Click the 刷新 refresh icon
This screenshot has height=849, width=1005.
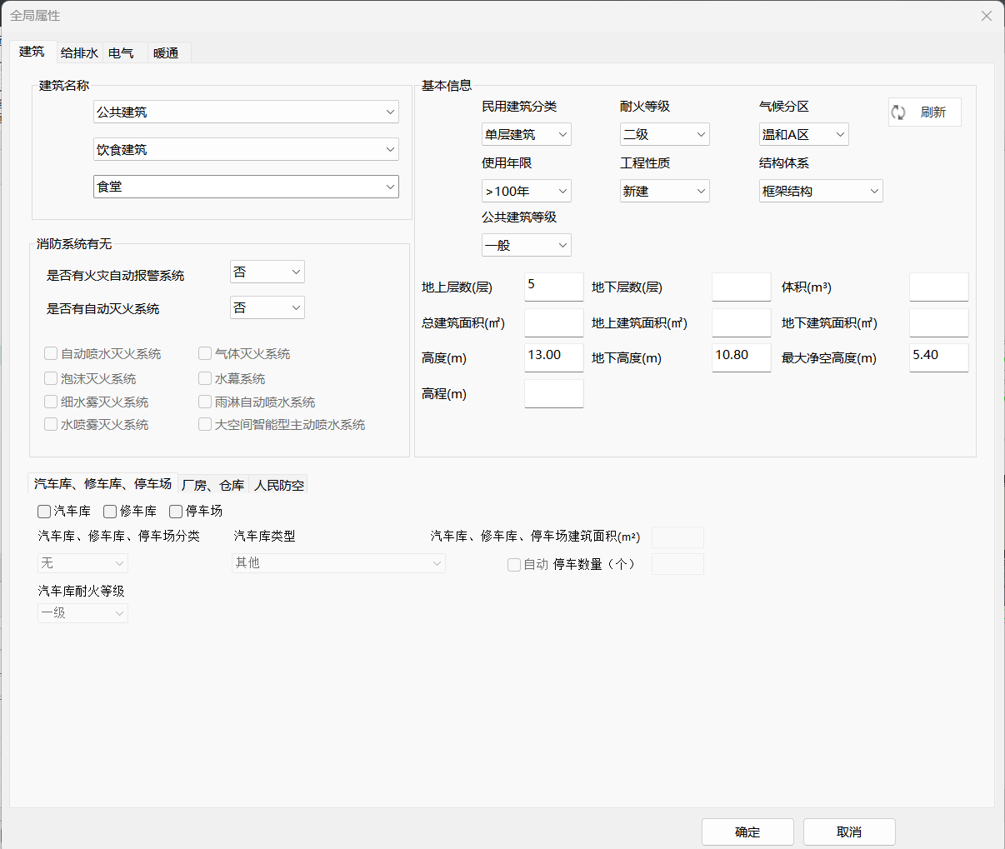pyautogui.click(x=898, y=112)
